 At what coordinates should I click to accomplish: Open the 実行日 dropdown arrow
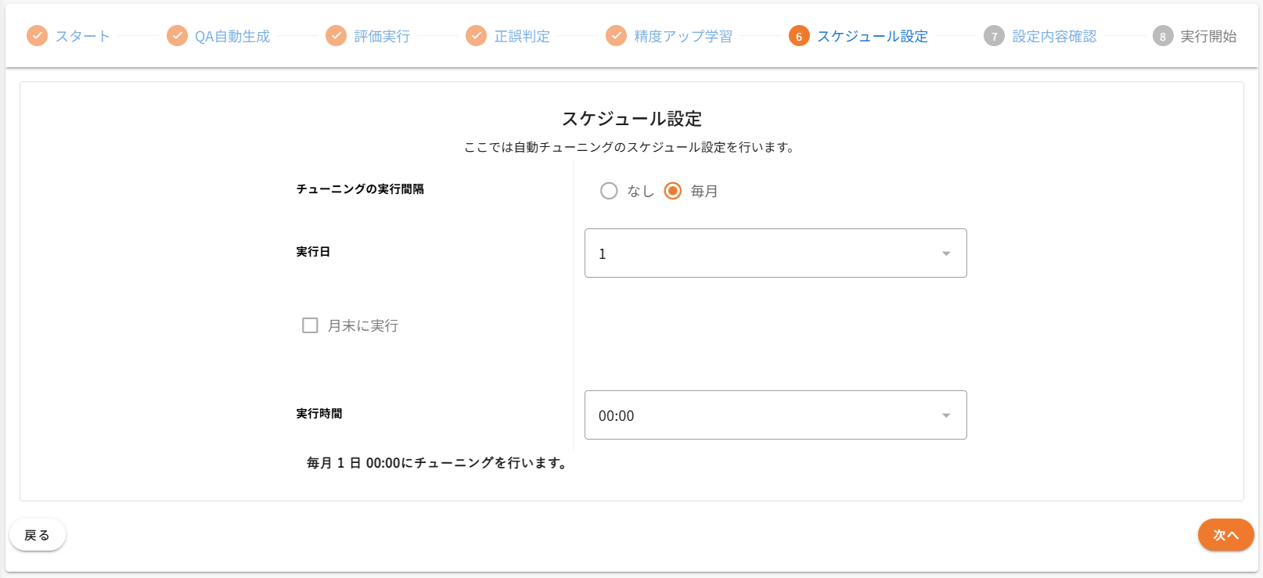point(946,253)
